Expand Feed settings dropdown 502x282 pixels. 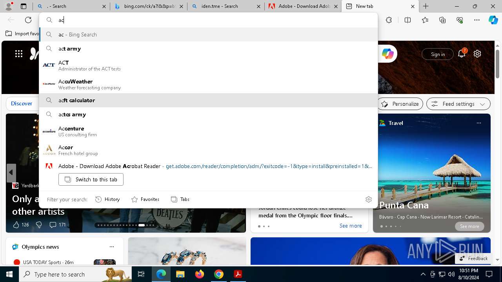coord(458,104)
